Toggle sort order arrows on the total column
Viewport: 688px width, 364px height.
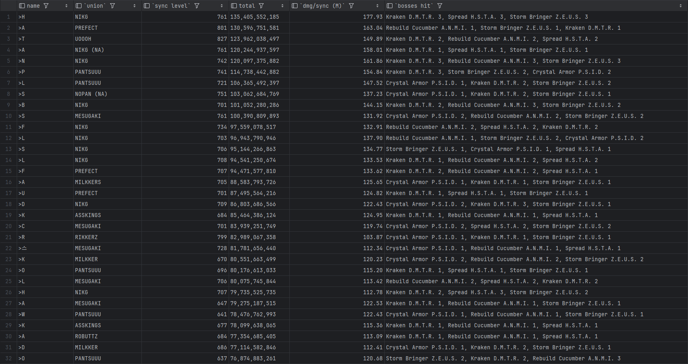pos(282,6)
